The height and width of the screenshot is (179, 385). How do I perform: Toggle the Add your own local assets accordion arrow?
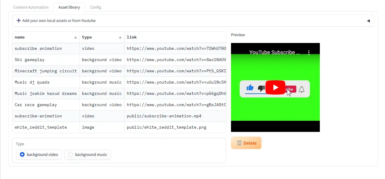pos(368,21)
